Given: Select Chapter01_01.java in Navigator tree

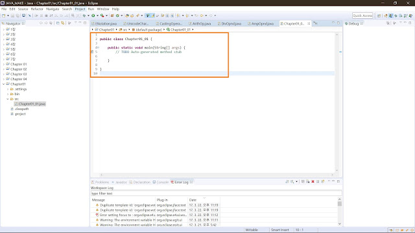Looking at the screenshot, I should 30,104.
